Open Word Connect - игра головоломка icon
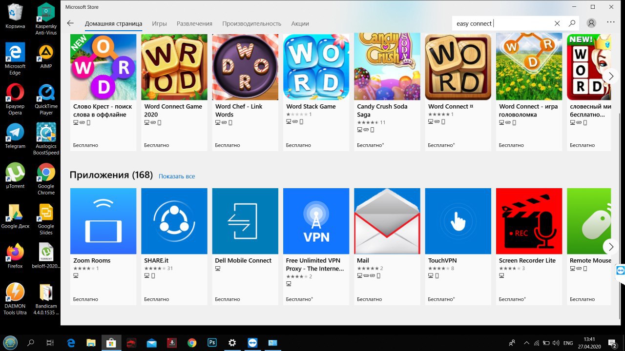625x351 pixels. (529, 67)
